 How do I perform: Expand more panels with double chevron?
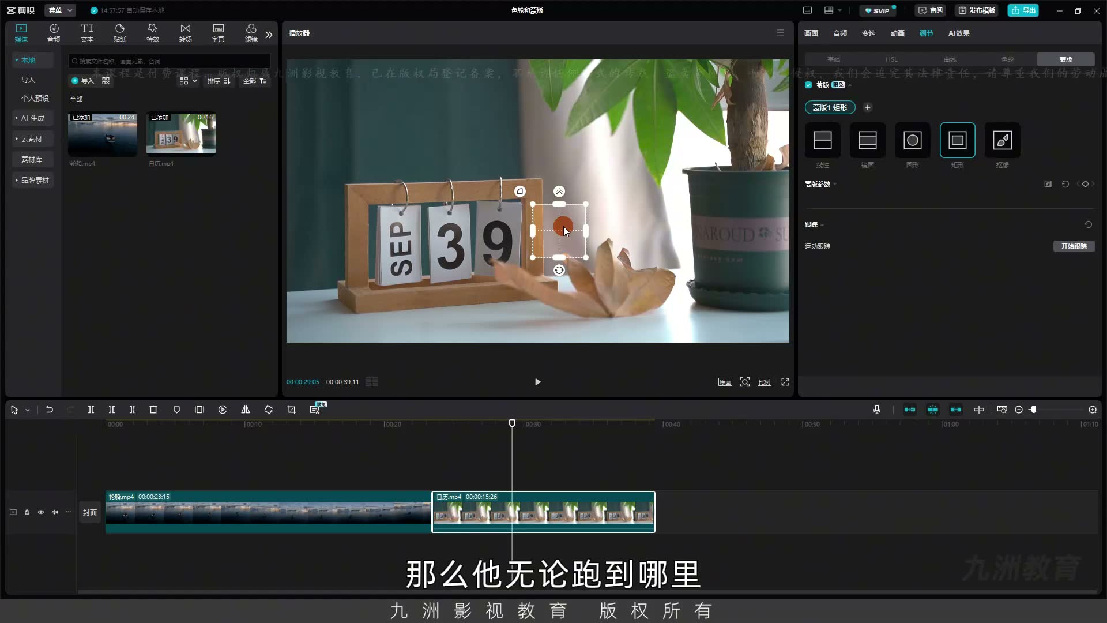269,35
